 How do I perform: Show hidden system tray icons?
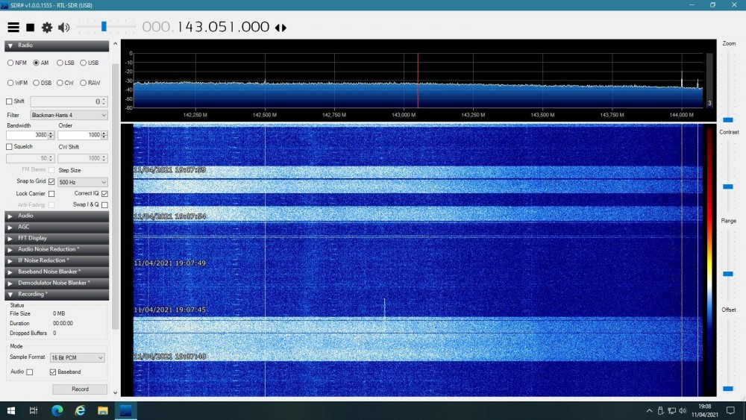point(649,410)
